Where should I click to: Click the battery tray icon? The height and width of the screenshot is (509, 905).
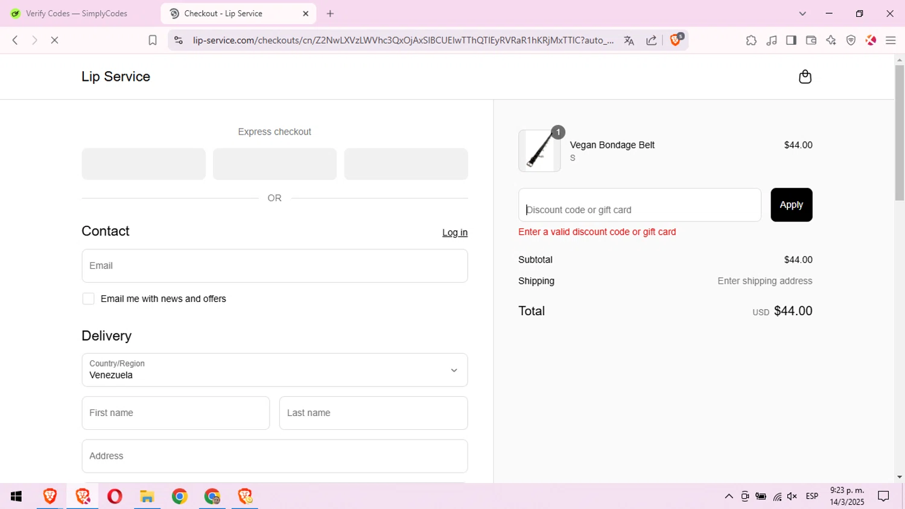(x=761, y=496)
